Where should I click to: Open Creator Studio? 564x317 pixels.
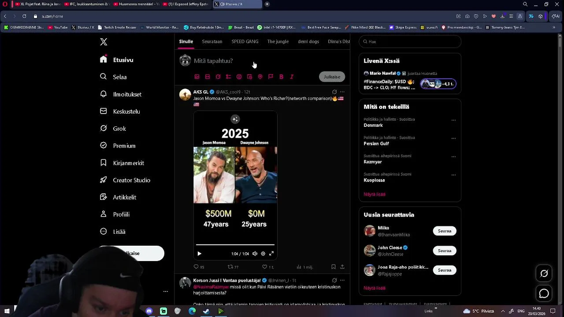[x=125, y=180]
